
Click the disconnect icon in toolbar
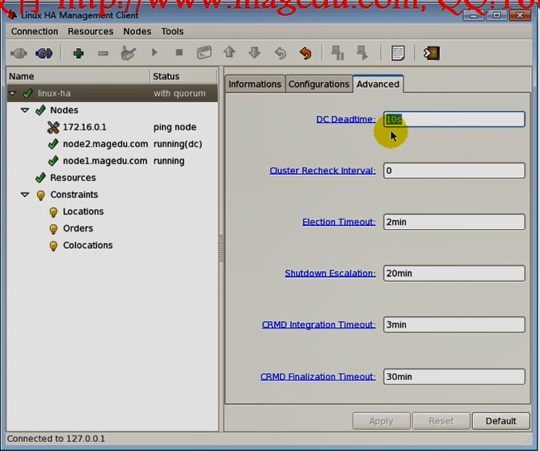click(44, 53)
